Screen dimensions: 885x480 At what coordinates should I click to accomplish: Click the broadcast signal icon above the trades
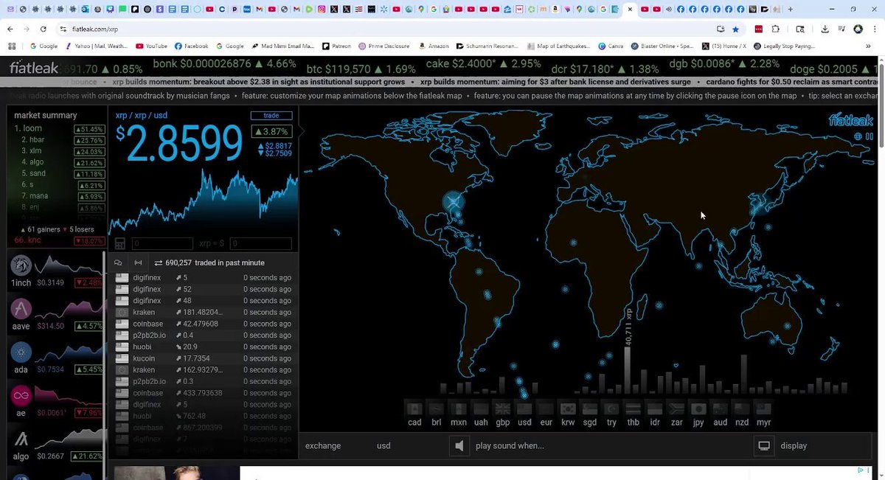pos(138,262)
